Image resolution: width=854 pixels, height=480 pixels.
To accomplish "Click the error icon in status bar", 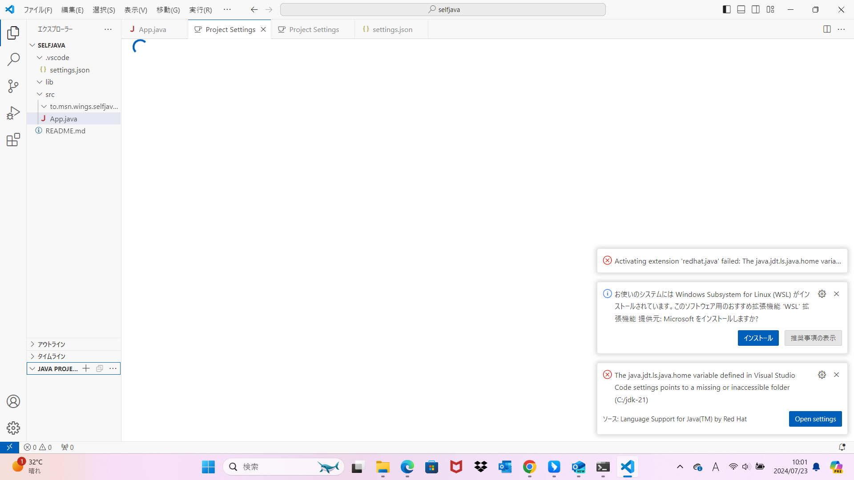I will pyautogui.click(x=28, y=447).
